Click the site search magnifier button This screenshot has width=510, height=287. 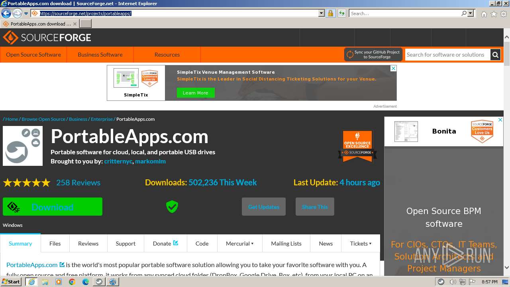tap(495, 55)
